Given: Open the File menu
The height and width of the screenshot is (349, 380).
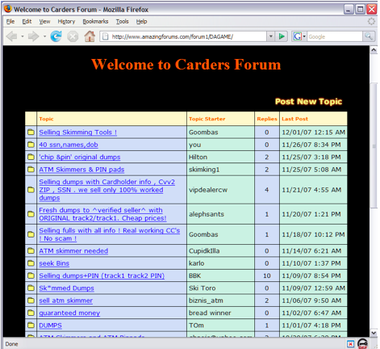Looking at the screenshot, I should tap(10, 21).
